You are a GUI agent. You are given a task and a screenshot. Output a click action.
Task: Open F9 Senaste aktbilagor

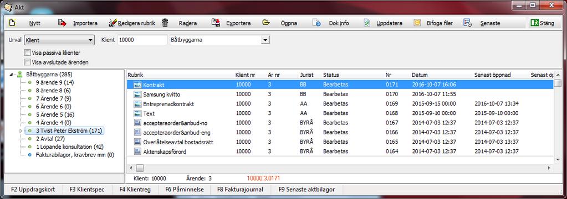pyautogui.click(x=307, y=189)
